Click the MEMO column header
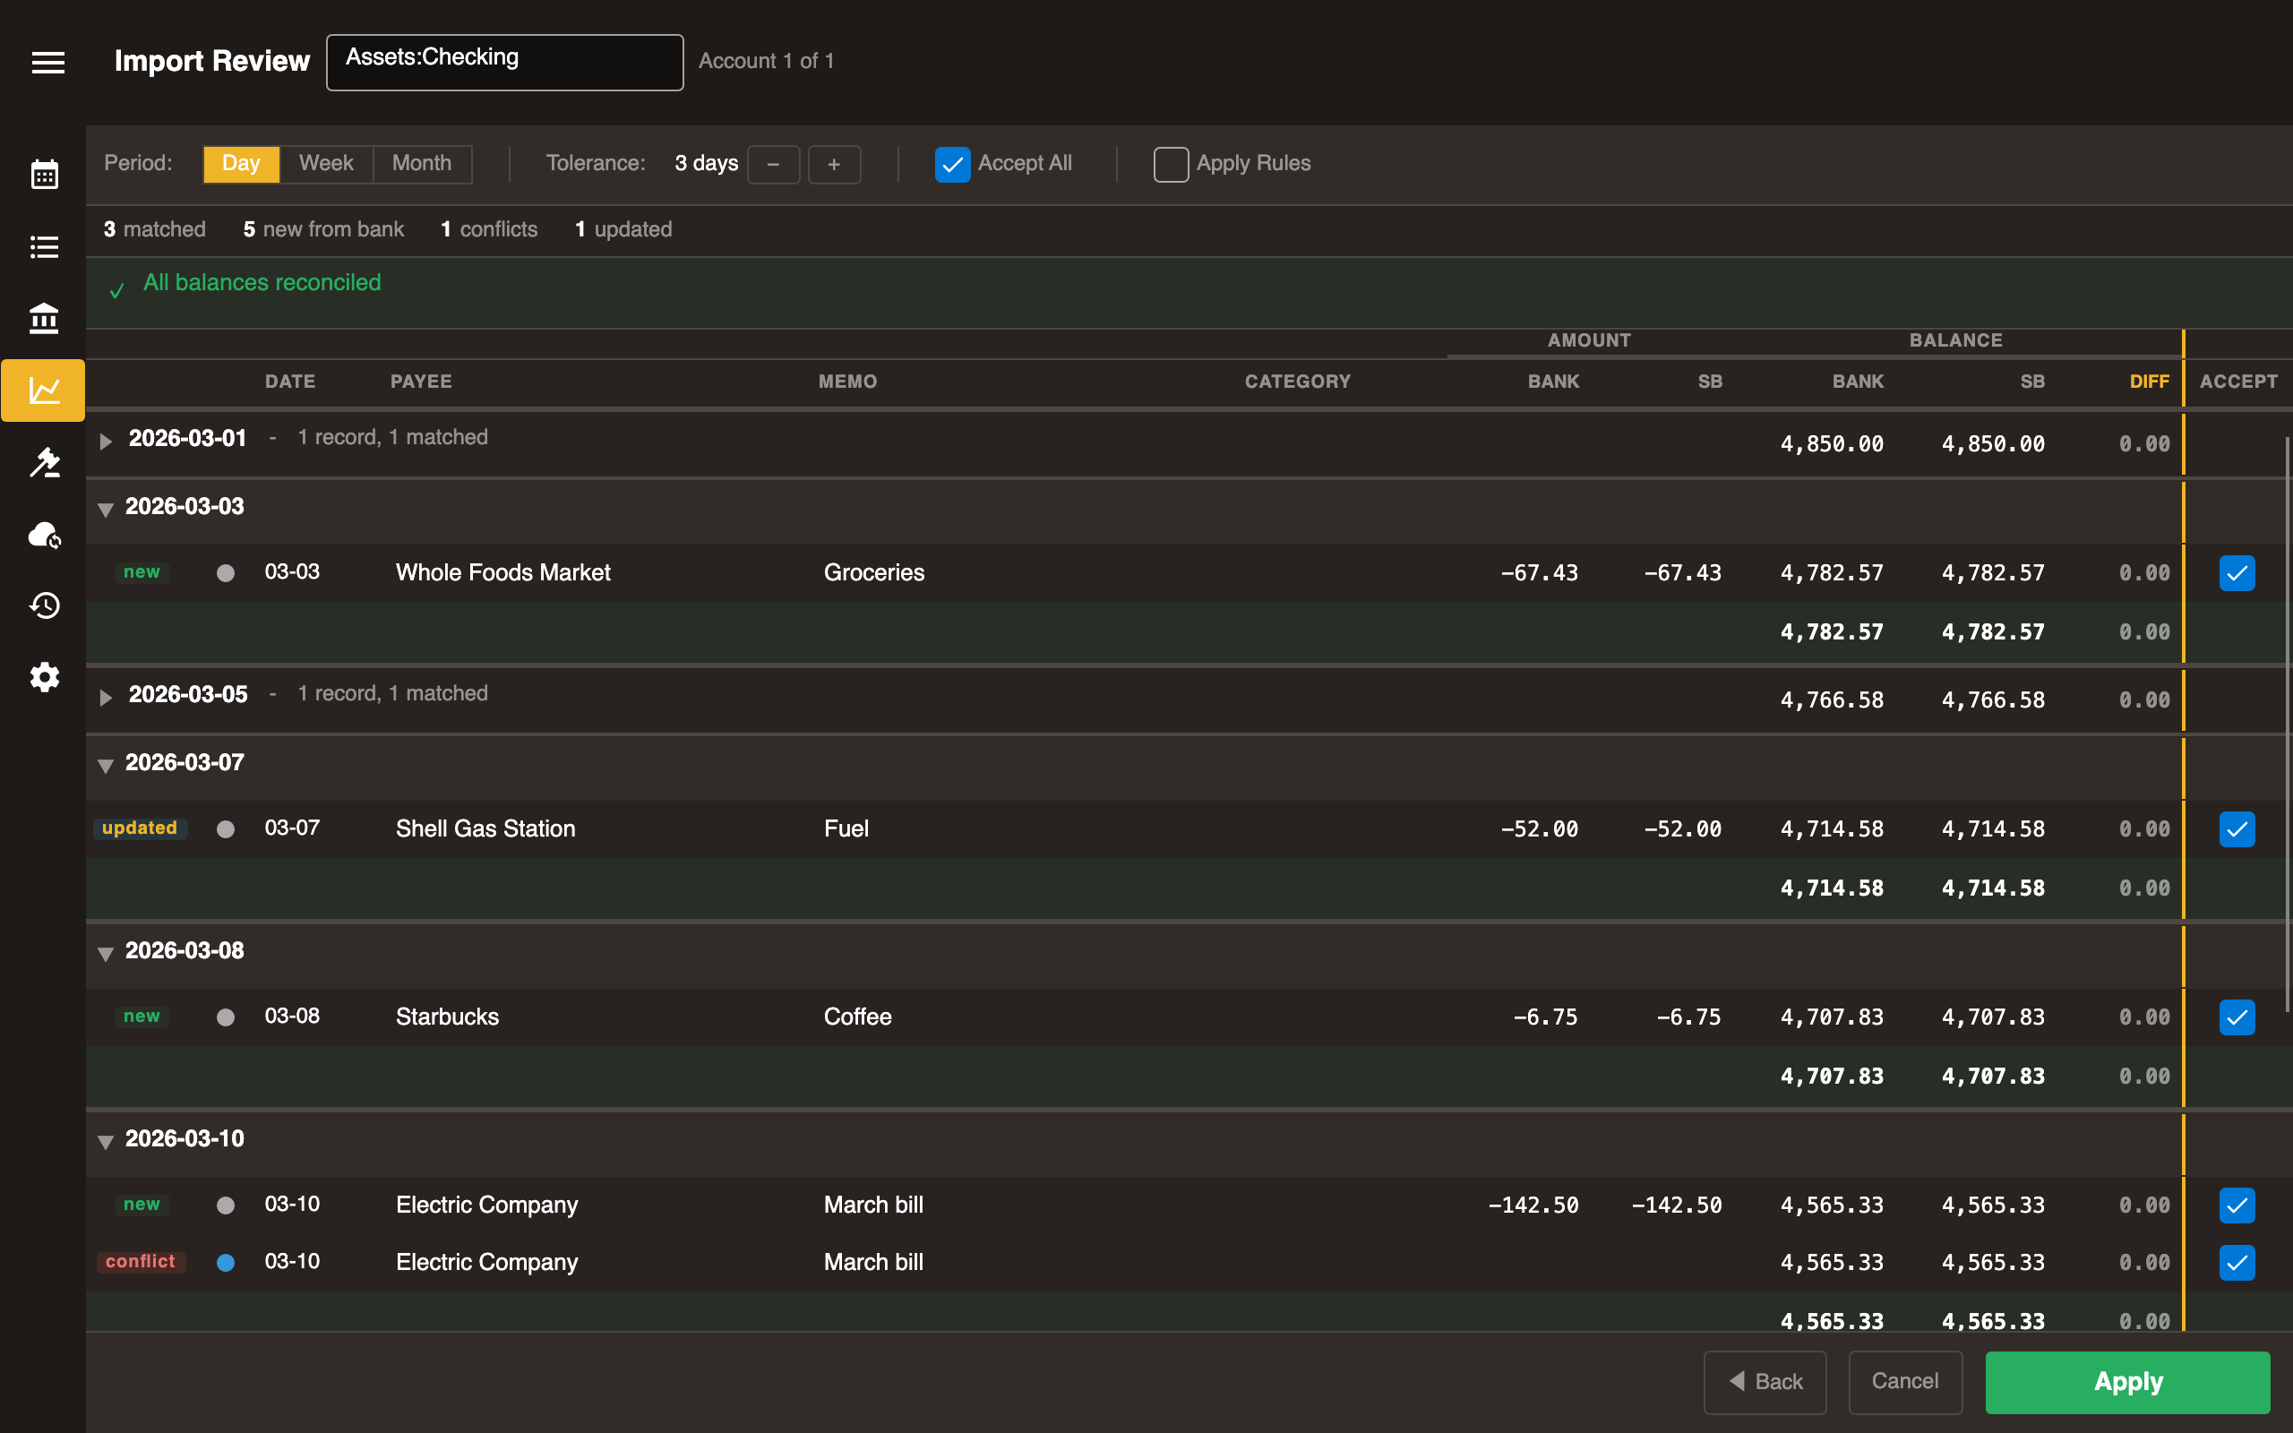The image size is (2293, 1433). [x=847, y=382]
